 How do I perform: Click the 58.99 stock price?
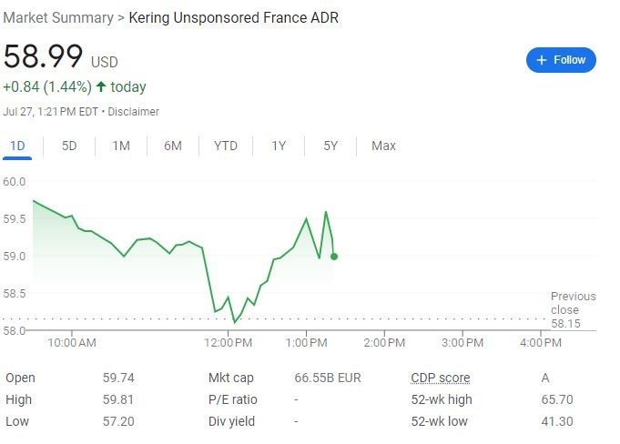[44, 56]
